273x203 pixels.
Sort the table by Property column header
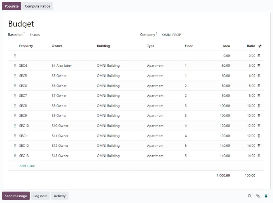tap(26, 46)
